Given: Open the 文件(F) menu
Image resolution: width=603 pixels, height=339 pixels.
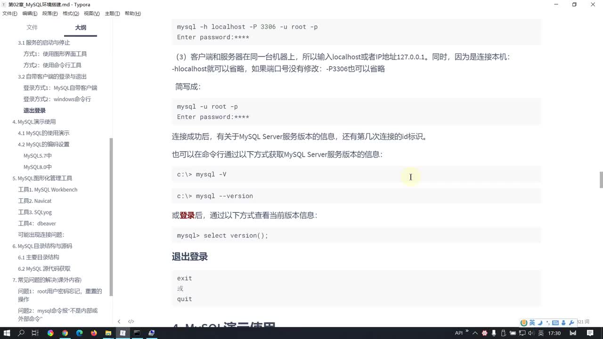Looking at the screenshot, I should tap(10, 14).
